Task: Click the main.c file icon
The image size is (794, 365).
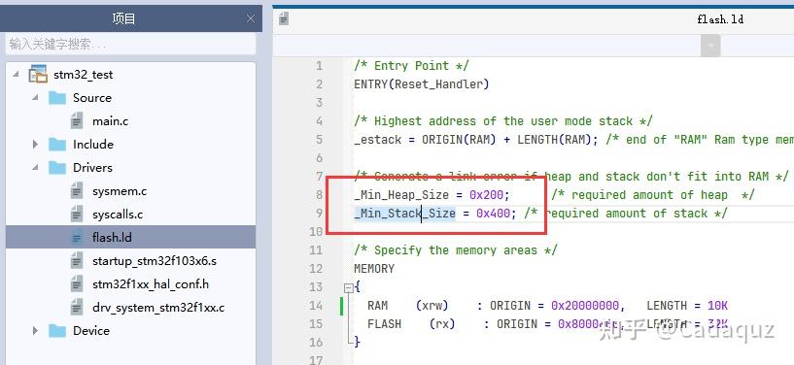Action: coord(77,120)
